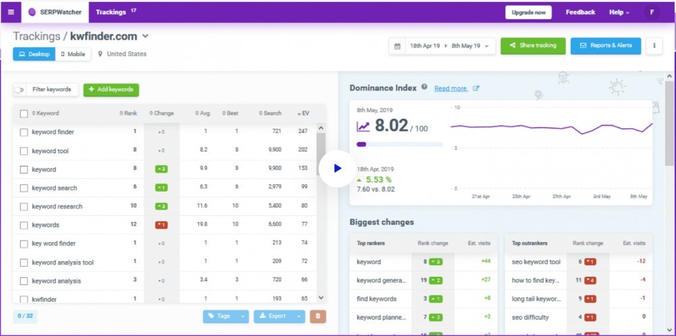Click the Export button

click(273, 316)
